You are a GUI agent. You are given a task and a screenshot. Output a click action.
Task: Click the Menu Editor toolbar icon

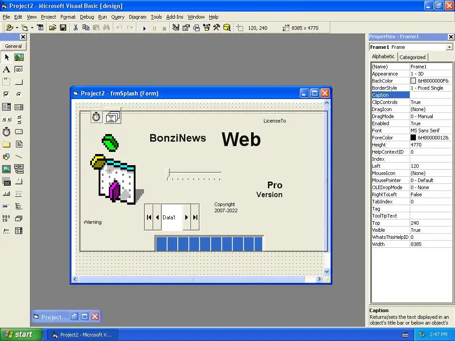[40, 28]
